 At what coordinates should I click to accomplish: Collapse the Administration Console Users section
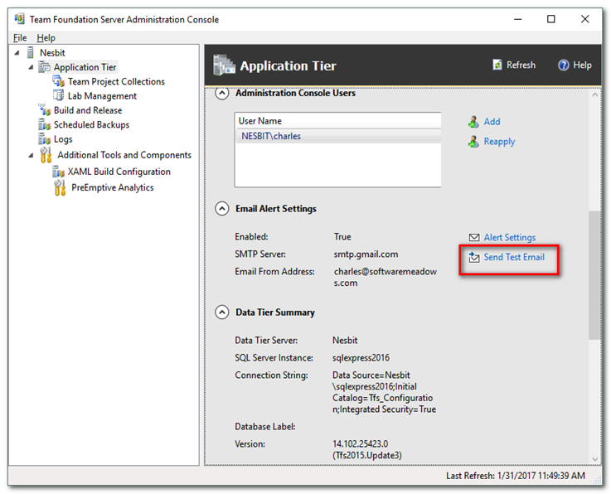click(x=221, y=94)
